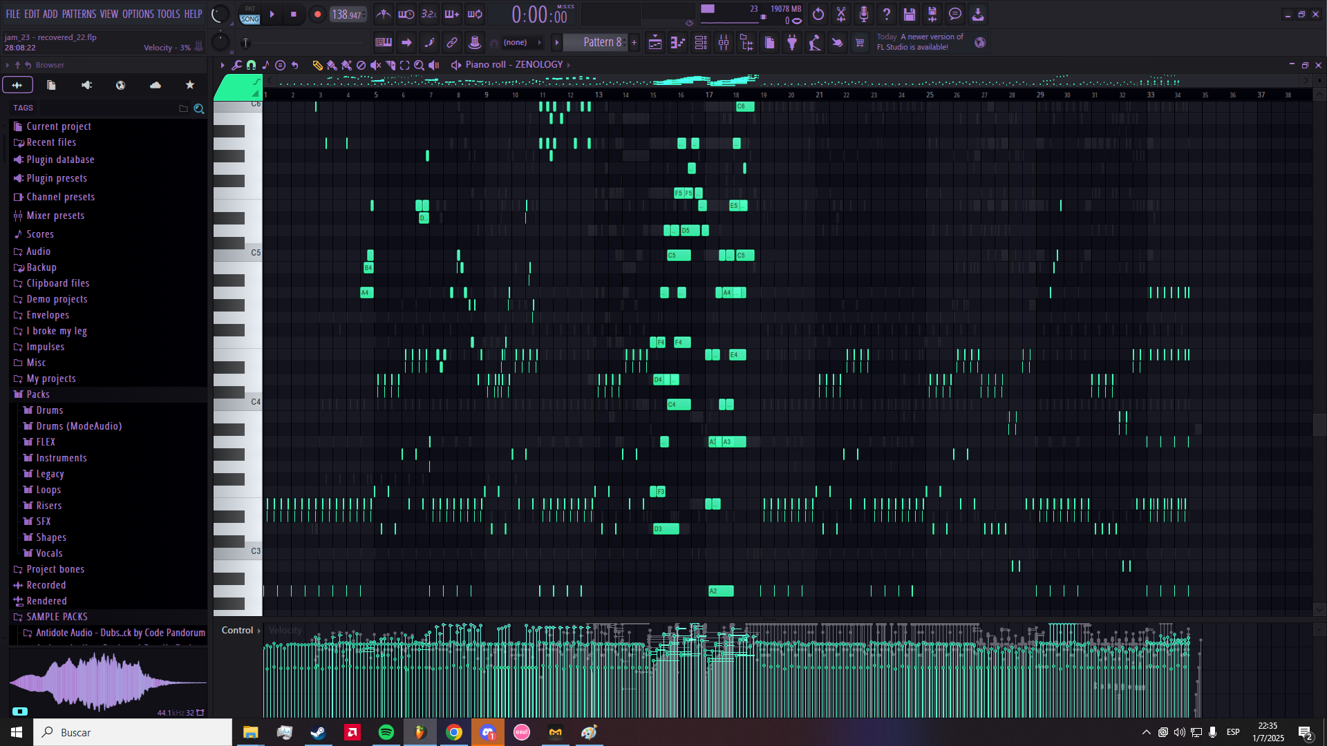The width and height of the screenshot is (1327, 746).
Task: Click the news globe icon
Action: coord(980,43)
